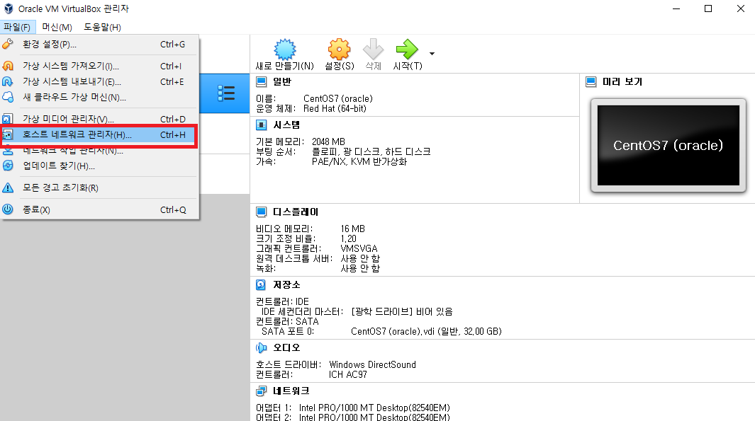Click the 저장소 disk icon
This screenshot has height=421, width=755.
pyautogui.click(x=261, y=285)
